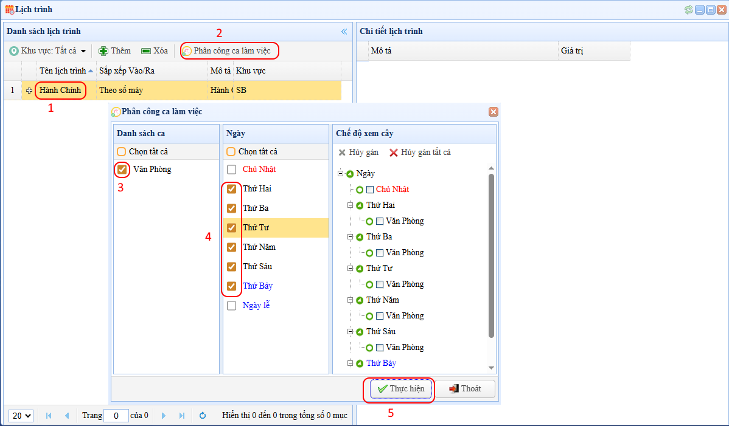Click the tree view scrollbar thumb
This screenshot has height=426, width=729.
tap(492, 256)
